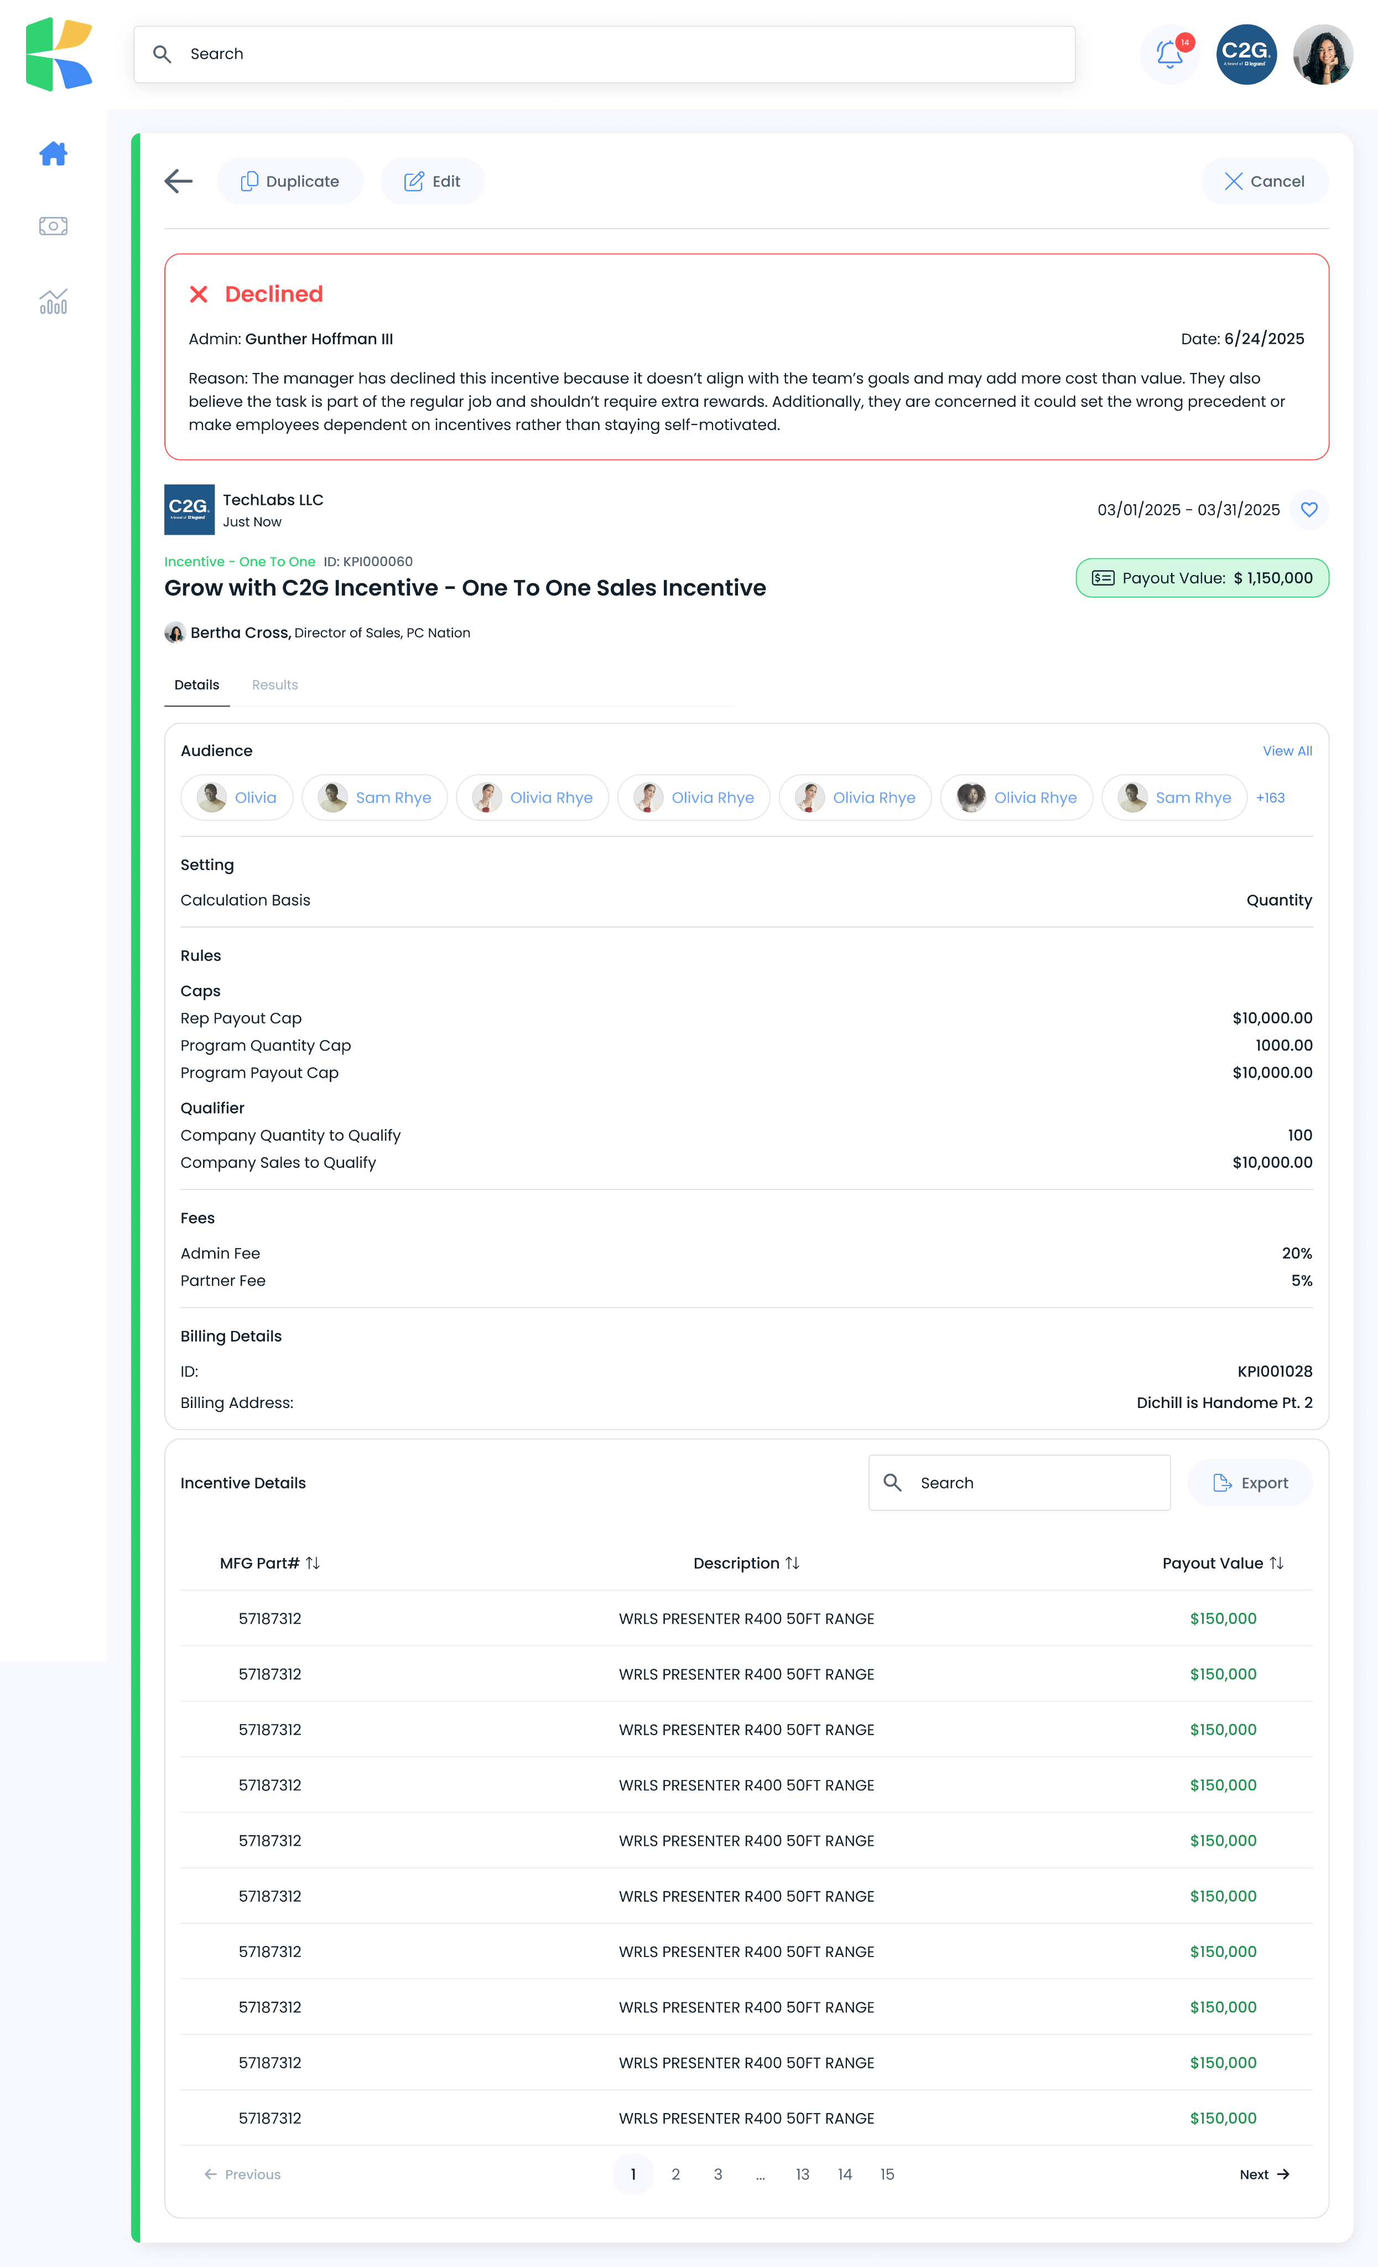The height and width of the screenshot is (2267, 1378).
Task: Show the +163 more audience members
Action: click(x=1270, y=798)
